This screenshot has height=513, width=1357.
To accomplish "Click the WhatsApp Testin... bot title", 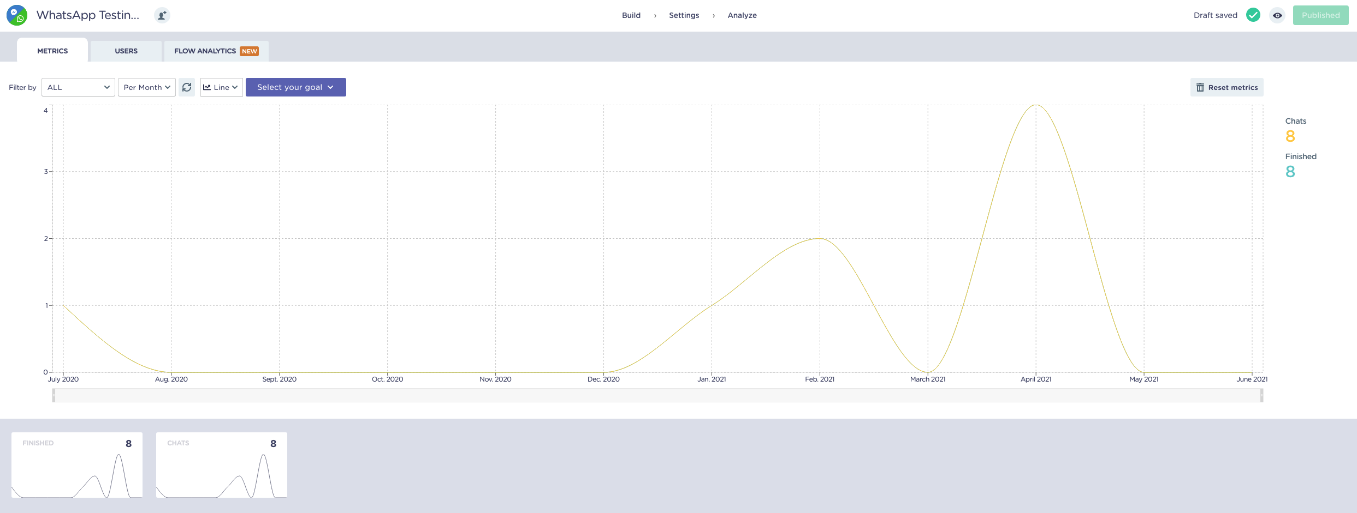I will [x=88, y=15].
